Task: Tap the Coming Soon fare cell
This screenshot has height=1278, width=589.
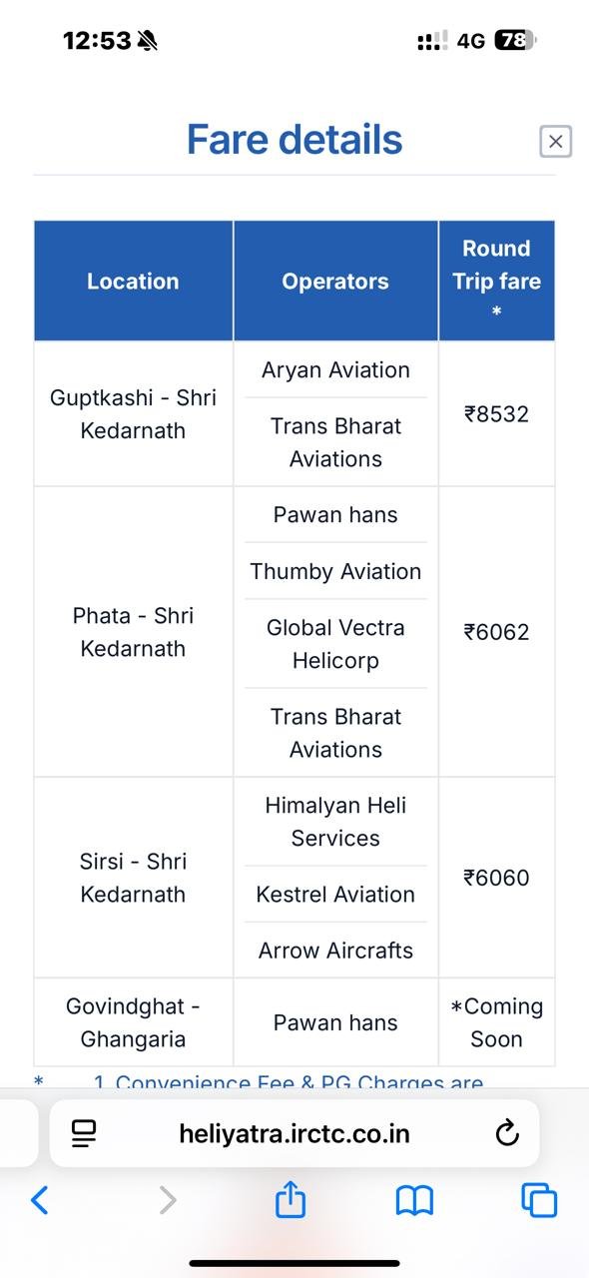Action: coord(496,1022)
